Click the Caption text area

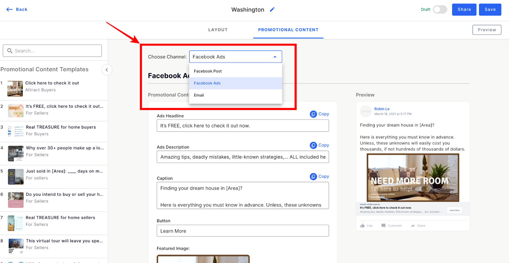click(243, 196)
